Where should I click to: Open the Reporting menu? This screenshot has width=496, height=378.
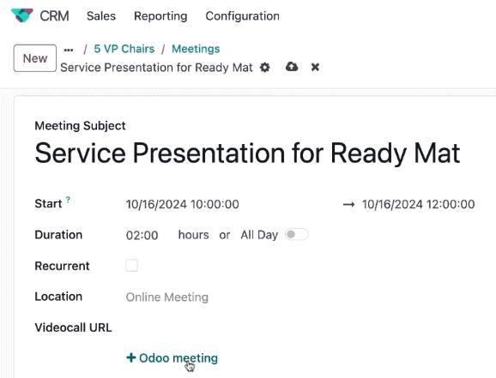[x=160, y=15]
